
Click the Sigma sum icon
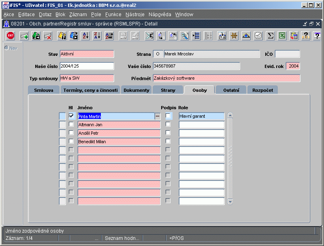(271, 36)
